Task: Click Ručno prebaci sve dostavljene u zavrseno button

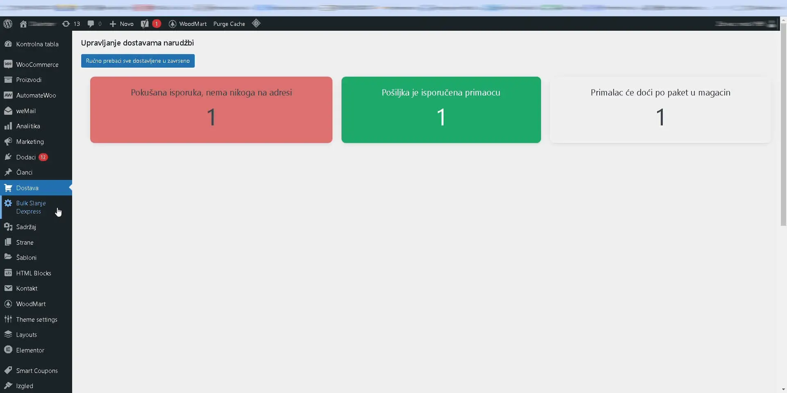Action: pos(138,61)
